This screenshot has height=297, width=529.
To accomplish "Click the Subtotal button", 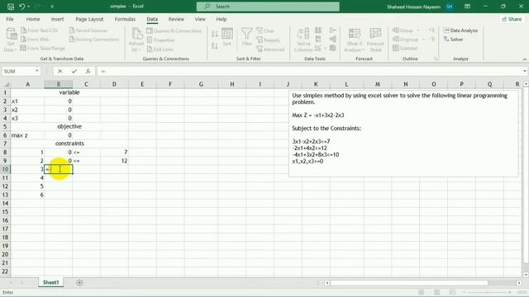I will [x=405, y=48].
